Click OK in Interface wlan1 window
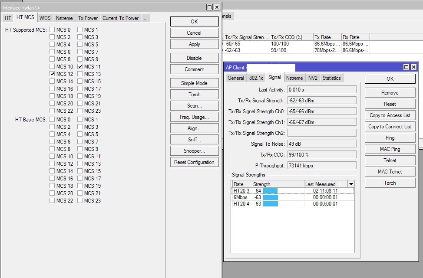Screen dimensions: 423x278 [194, 22]
